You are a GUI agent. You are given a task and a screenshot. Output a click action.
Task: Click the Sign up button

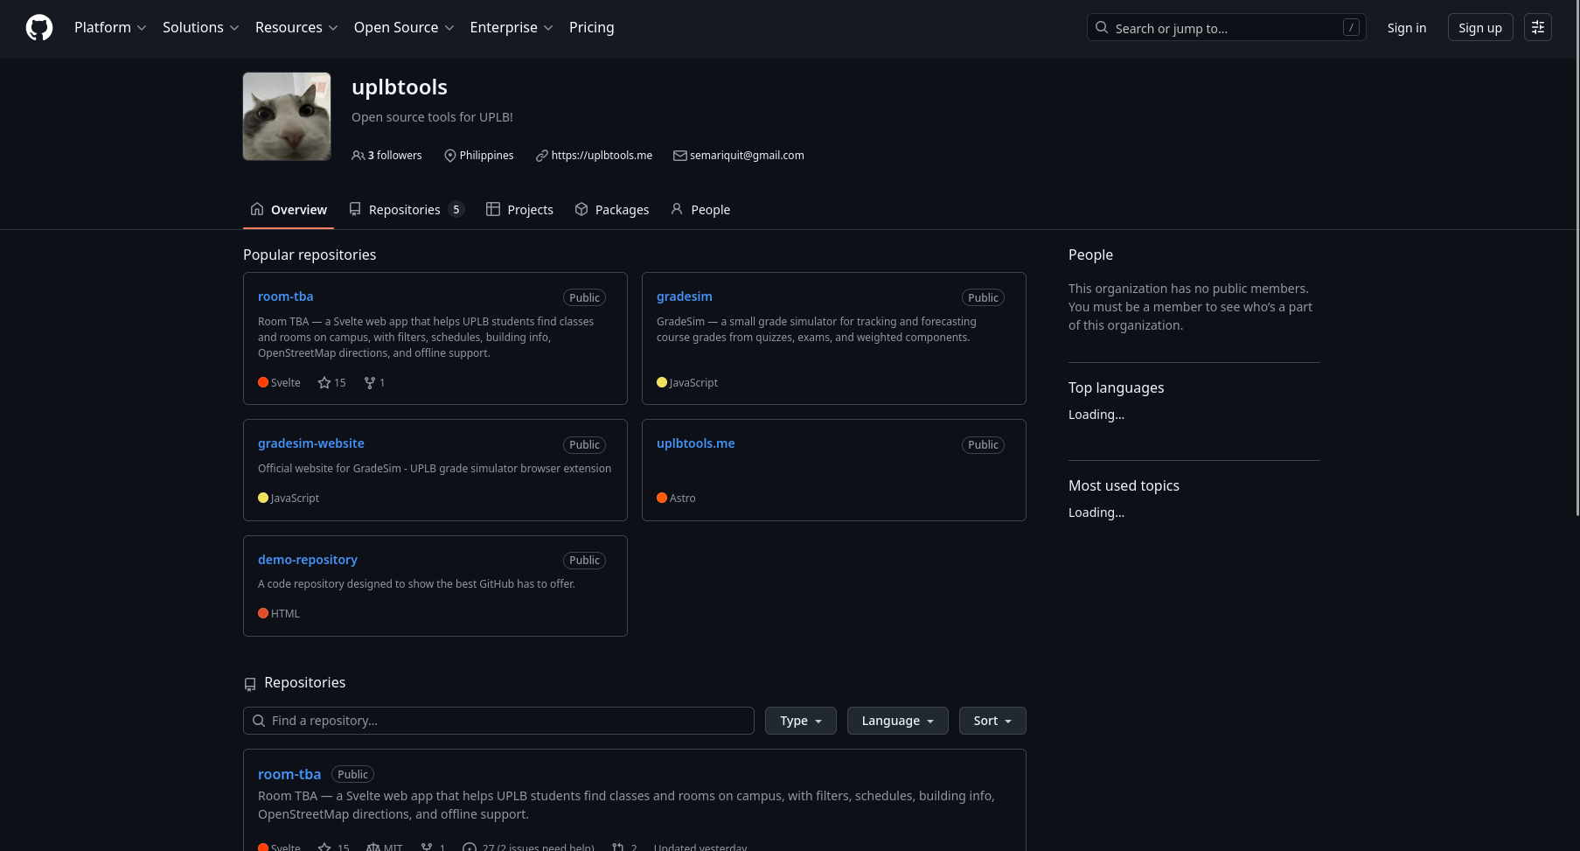point(1480,28)
